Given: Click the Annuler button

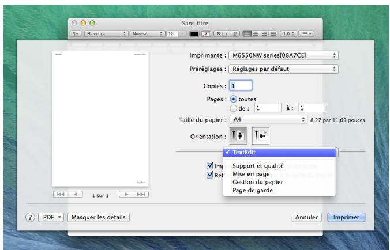Looking at the screenshot, I should (307, 217).
